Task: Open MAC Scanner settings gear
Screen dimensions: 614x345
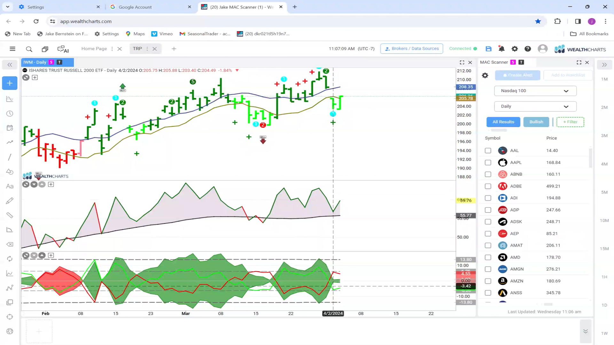Action: [x=485, y=75]
